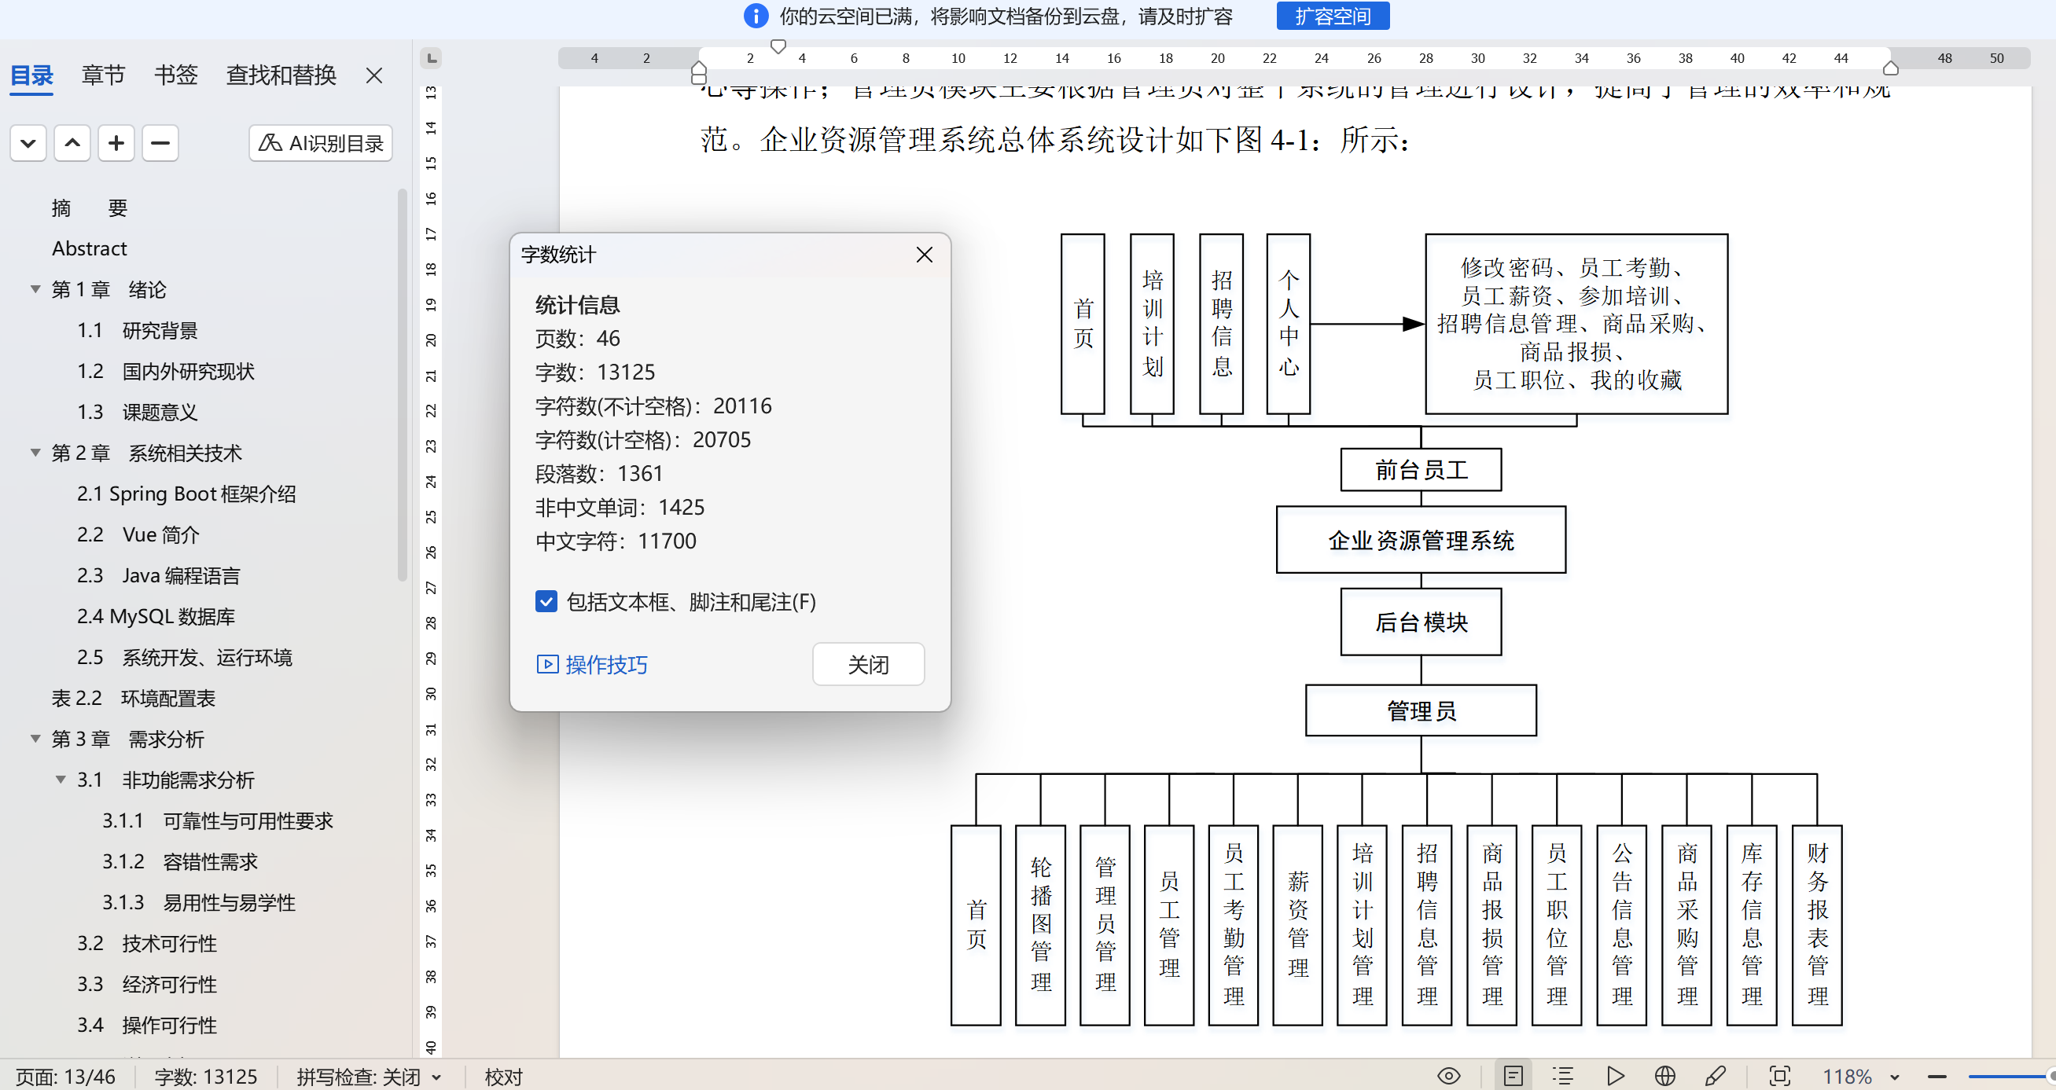Click the eye protection mode icon
The width and height of the screenshot is (2056, 1090).
tap(1448, 1077)
